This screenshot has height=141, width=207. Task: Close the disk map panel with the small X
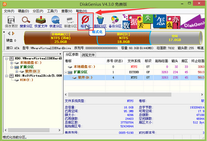[x=4, y=32]
